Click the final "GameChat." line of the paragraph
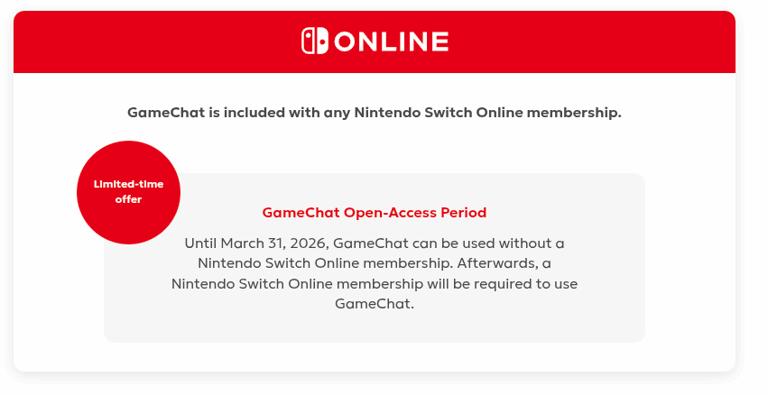 [374, 303]
